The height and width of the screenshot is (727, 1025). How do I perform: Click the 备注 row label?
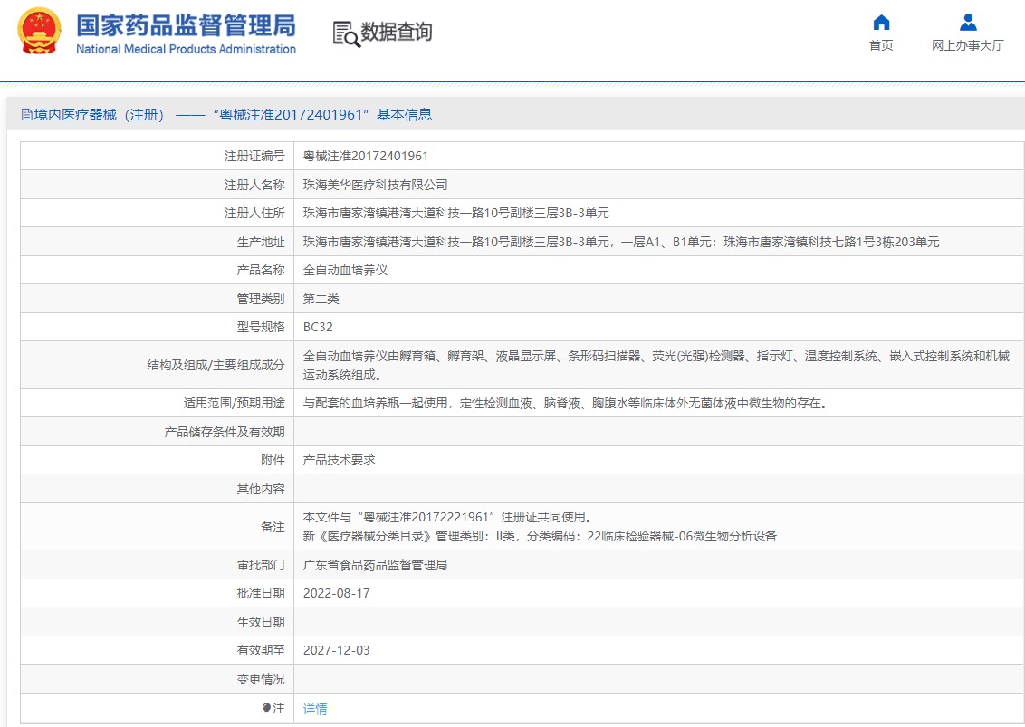(x=273, y=527)
